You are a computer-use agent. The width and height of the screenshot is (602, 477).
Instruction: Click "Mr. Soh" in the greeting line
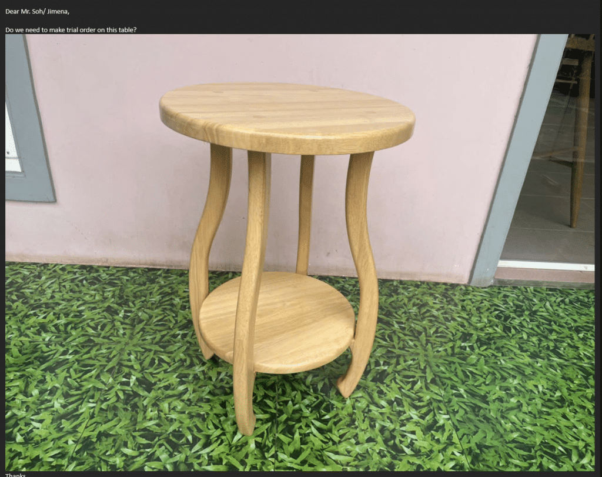31,12
